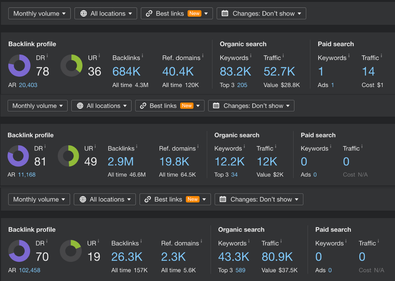The height and width of the screenshot is (281, 395).
Task: Click the green UR 36 donut chart
Action: (x=71, y=65)
